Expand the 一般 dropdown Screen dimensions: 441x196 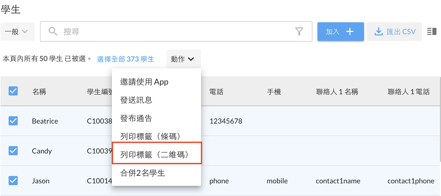pos(17,31)
